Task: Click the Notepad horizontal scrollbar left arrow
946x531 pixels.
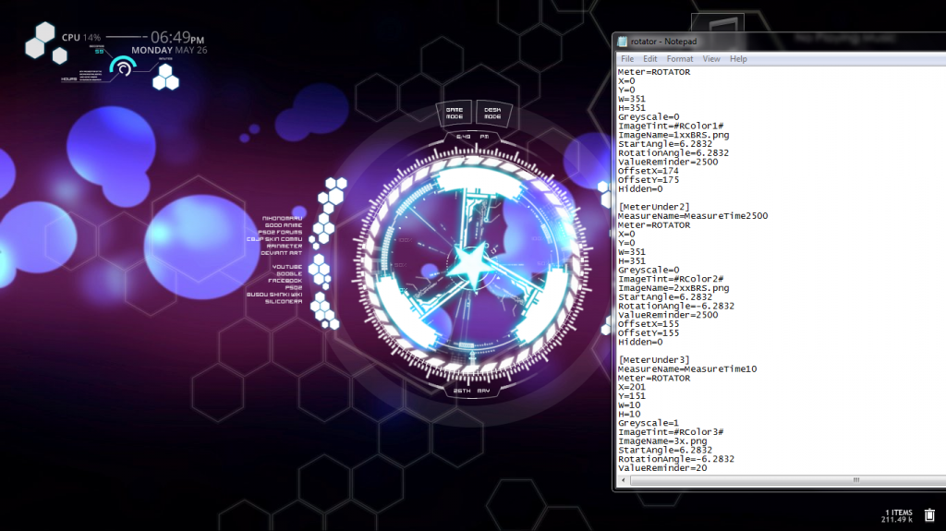Action: [624, 480]
